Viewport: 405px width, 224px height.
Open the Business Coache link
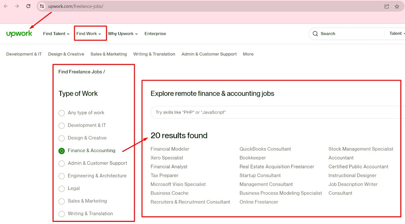tap(169, 193)
